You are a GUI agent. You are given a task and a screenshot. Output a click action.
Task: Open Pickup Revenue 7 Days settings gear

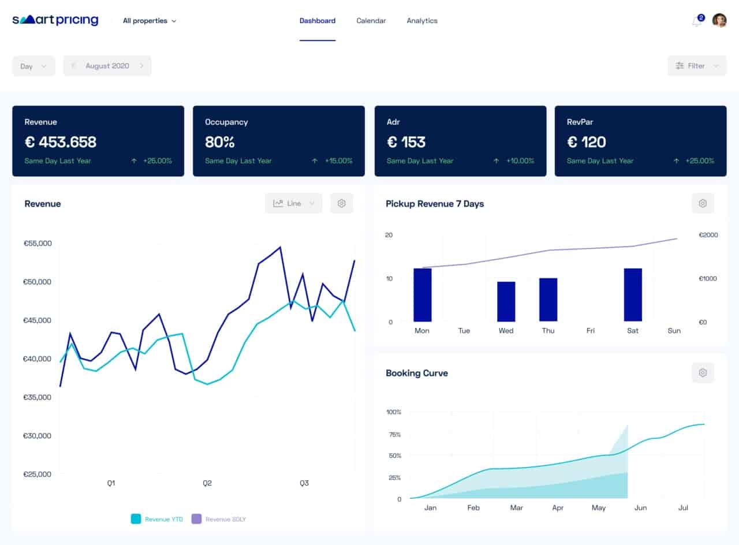(x=703, y=203)
